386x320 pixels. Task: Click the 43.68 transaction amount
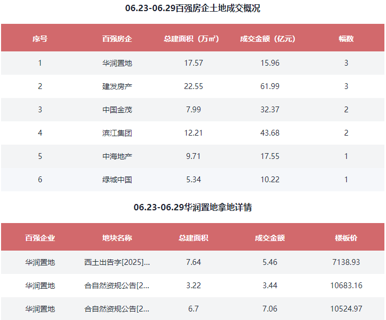click(270, 133)
